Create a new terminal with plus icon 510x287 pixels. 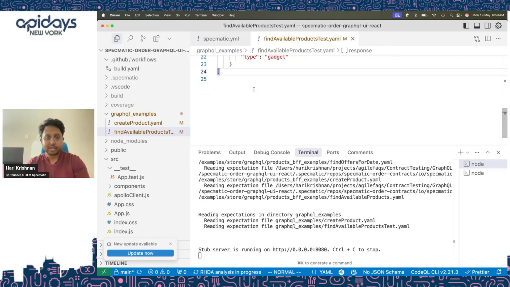coord(461,152)
